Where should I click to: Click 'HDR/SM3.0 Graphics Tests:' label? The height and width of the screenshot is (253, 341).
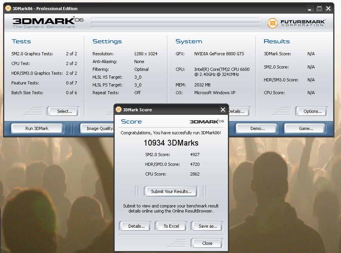pyautogui.click(x=37, y=73)
